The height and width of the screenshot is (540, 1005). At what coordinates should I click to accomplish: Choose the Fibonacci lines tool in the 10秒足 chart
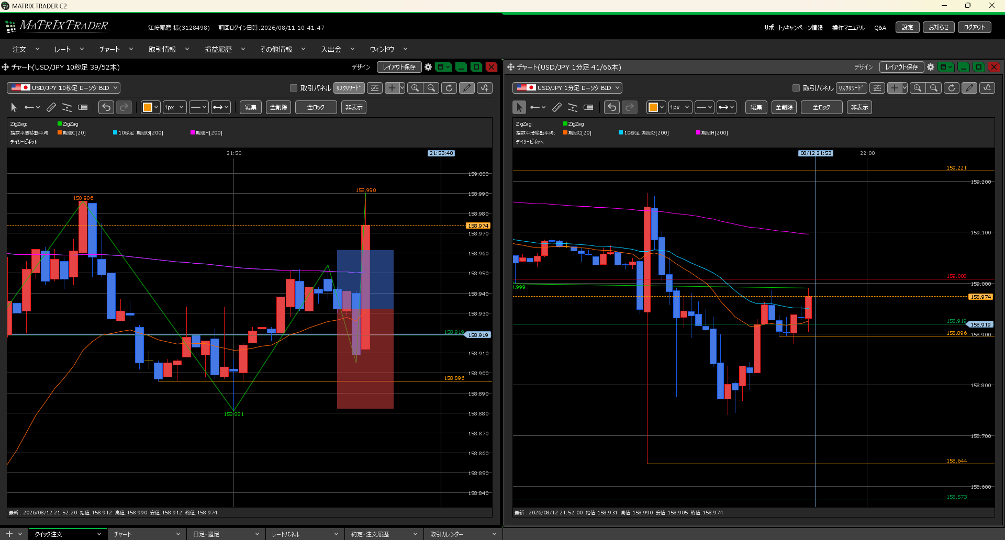point(67,107)
